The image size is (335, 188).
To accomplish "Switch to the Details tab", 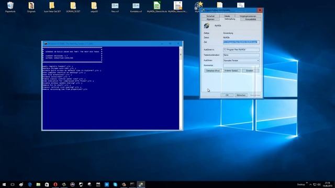I will click(227, 16).
